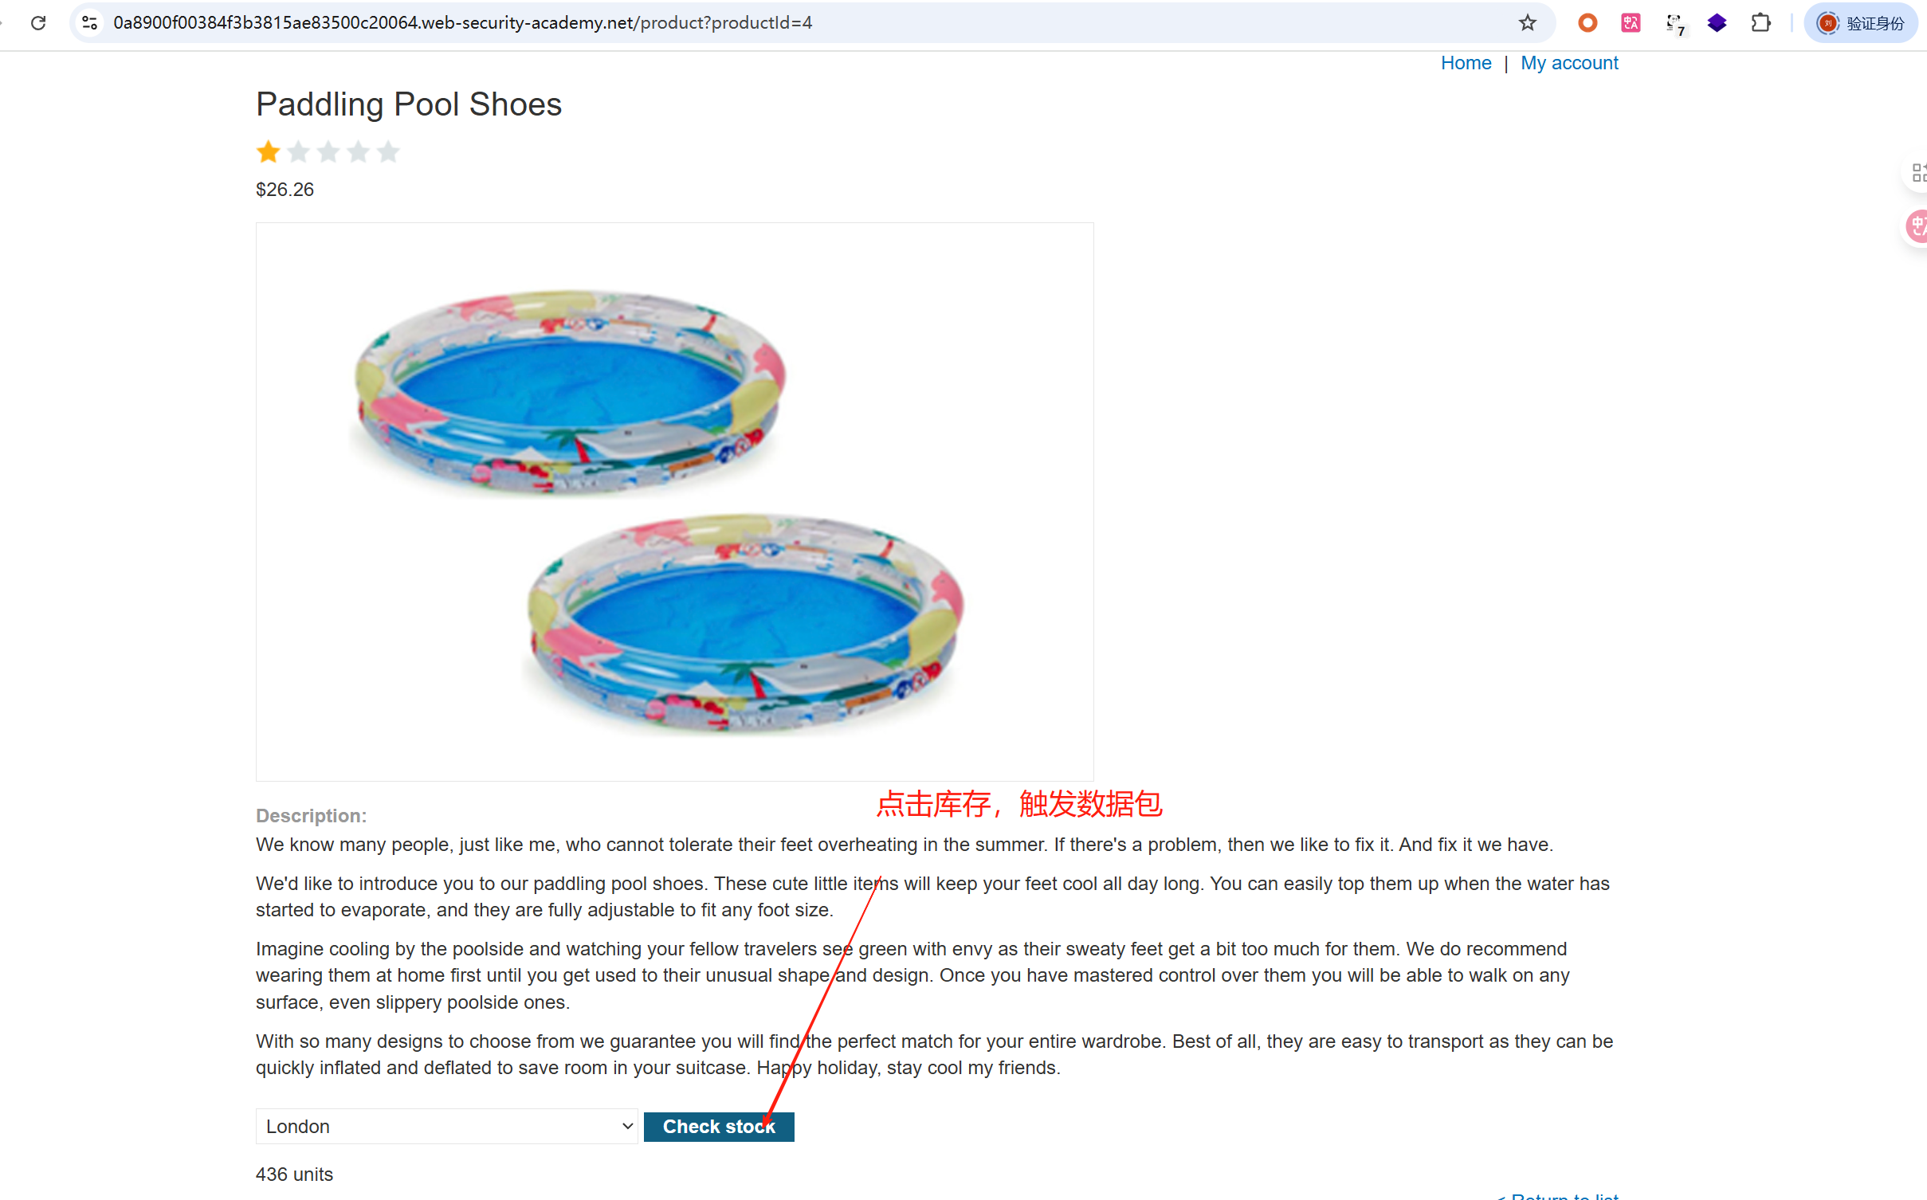1927x1200 pixels.
Task: Click the Paddling Pool Shoes product image
Action: pos(674,501)
